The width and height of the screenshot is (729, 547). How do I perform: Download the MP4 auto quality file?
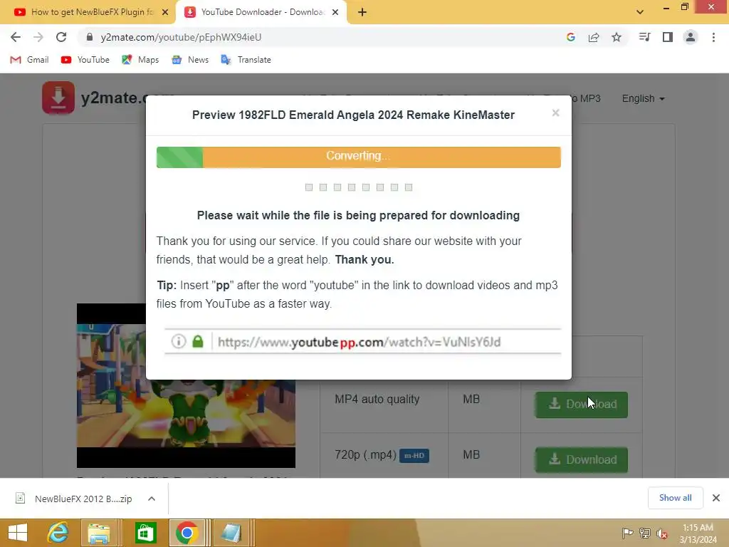[x=581, y=405]
